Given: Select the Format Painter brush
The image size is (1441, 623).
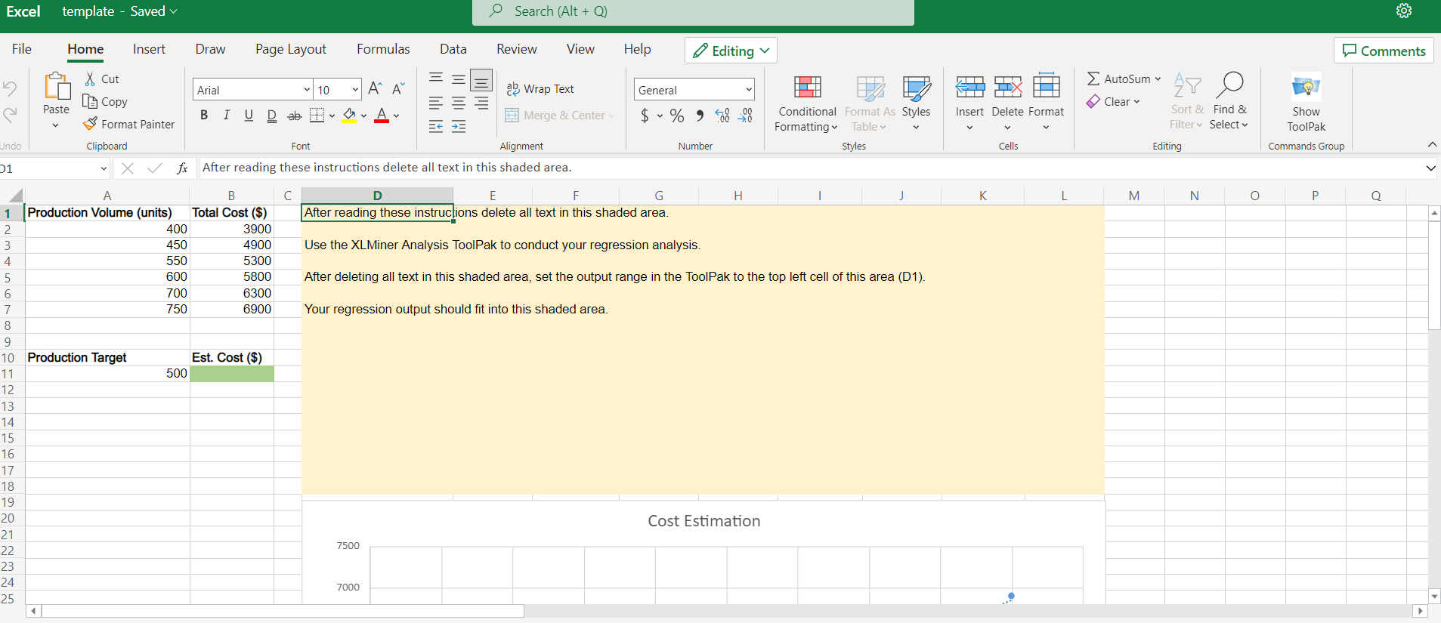Looking at the screenshot, I should tap(91, 124).
